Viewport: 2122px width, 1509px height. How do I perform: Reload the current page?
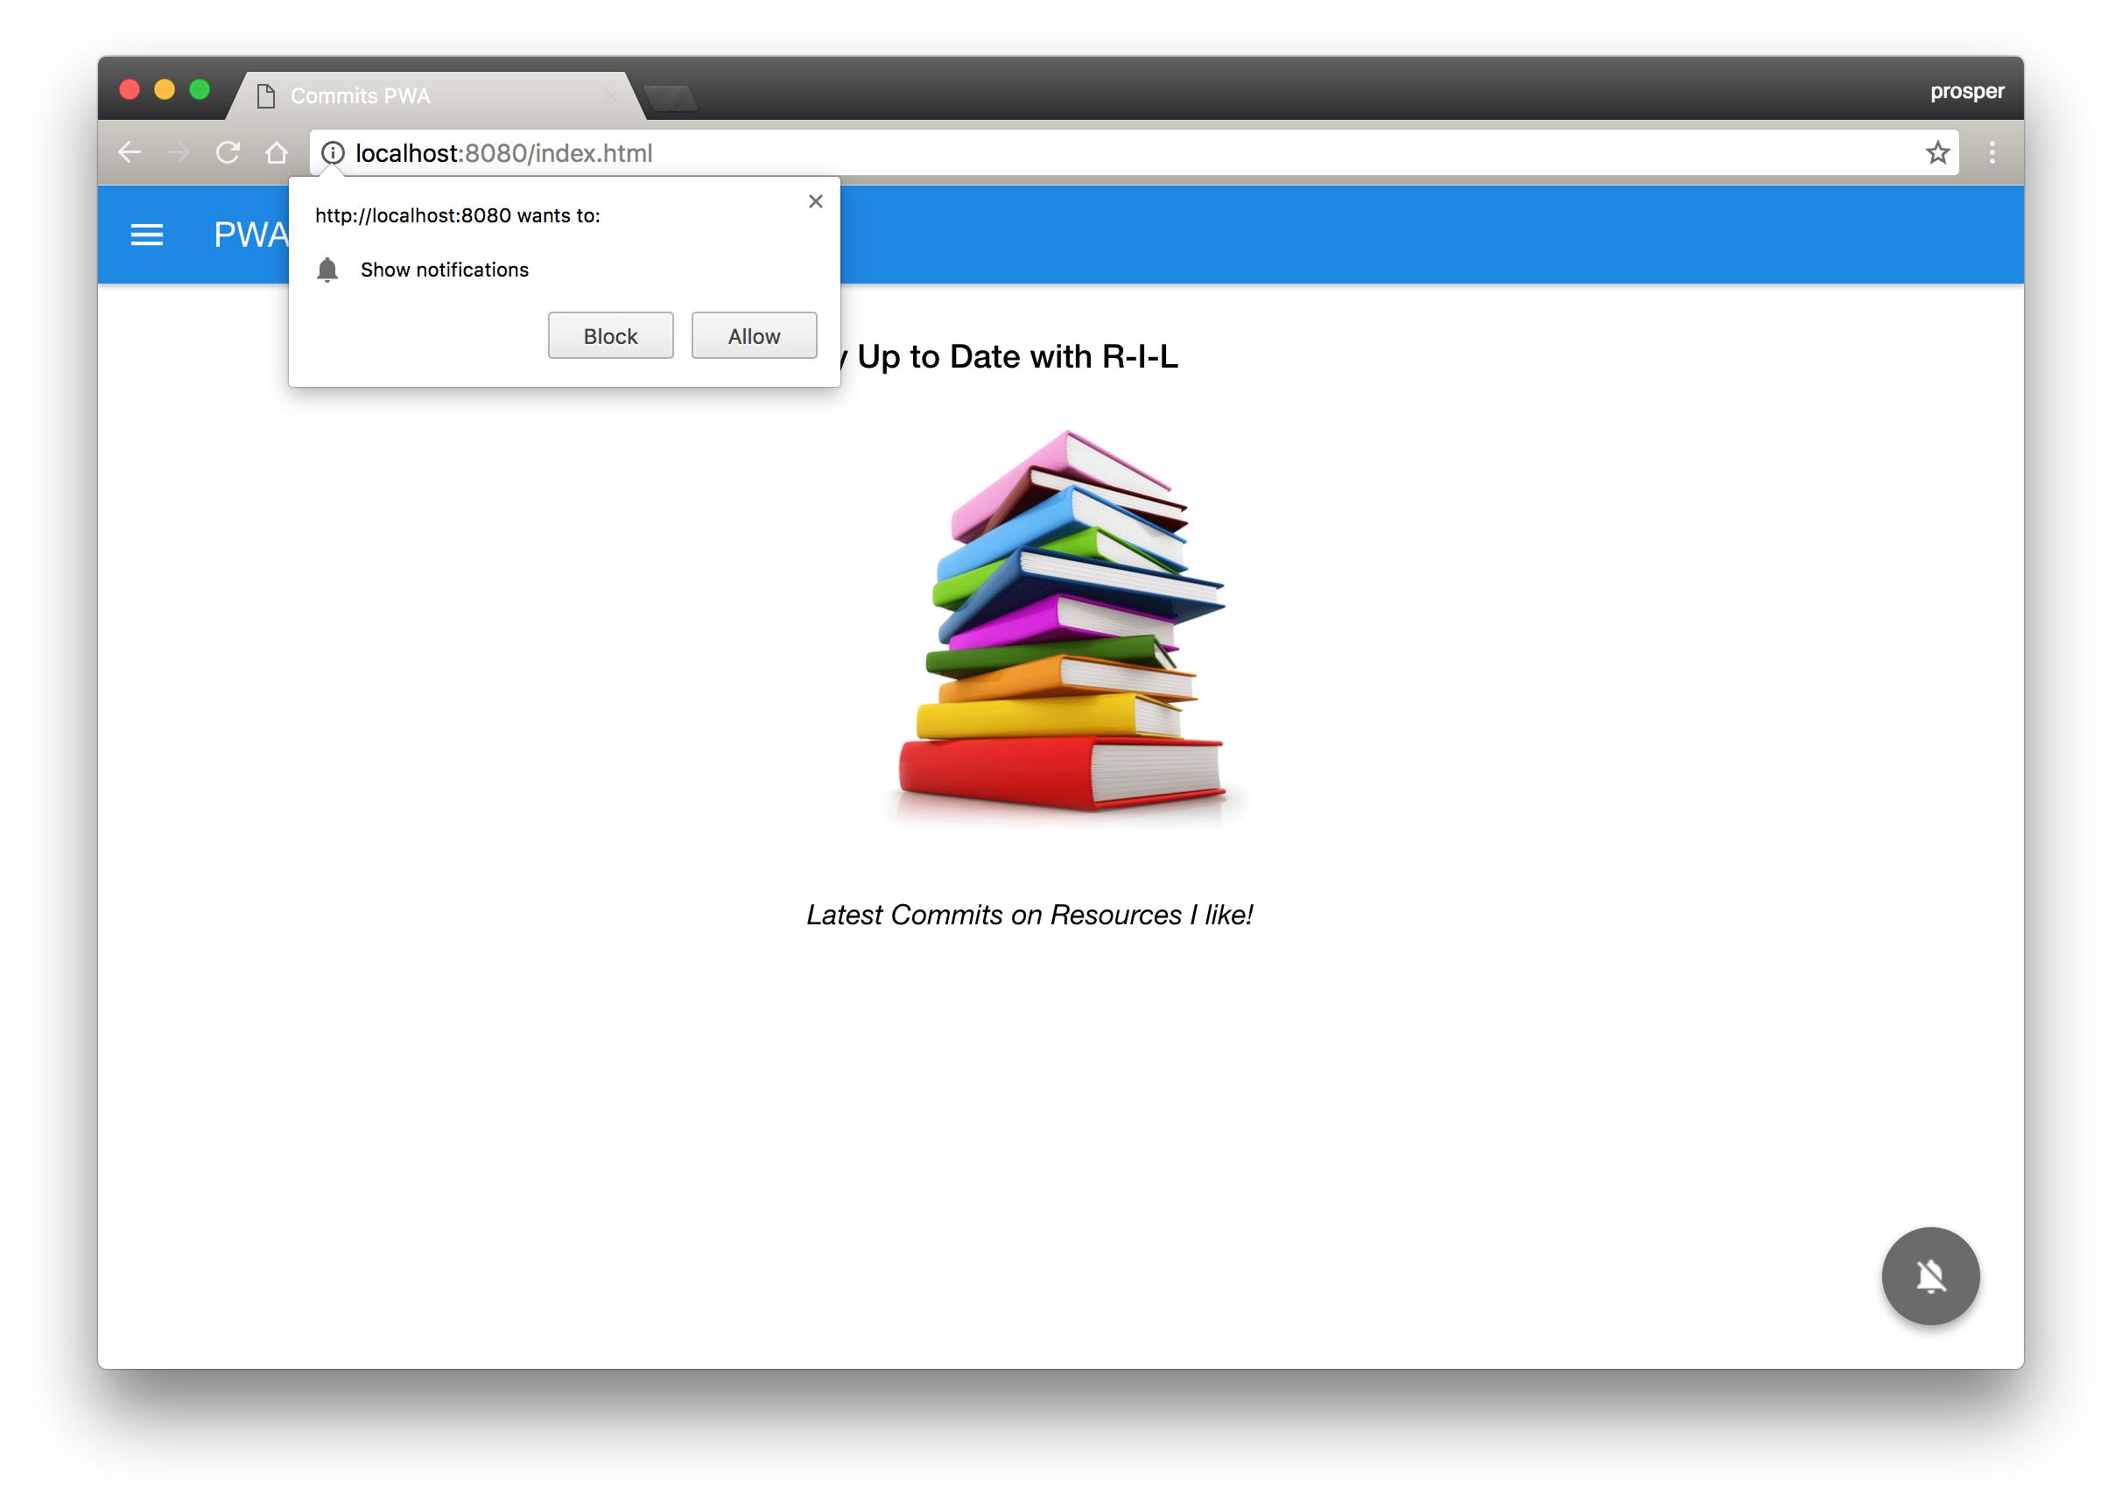point(228,152)
